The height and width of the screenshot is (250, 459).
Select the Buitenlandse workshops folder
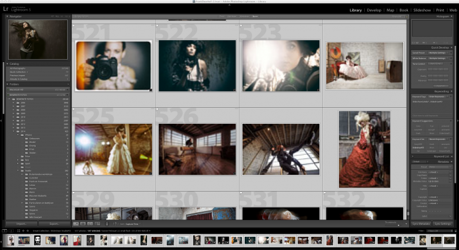tap(41, 174)
